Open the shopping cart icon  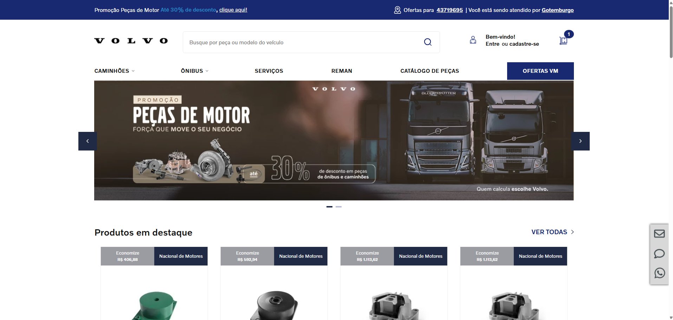click(x=563, y=40)
